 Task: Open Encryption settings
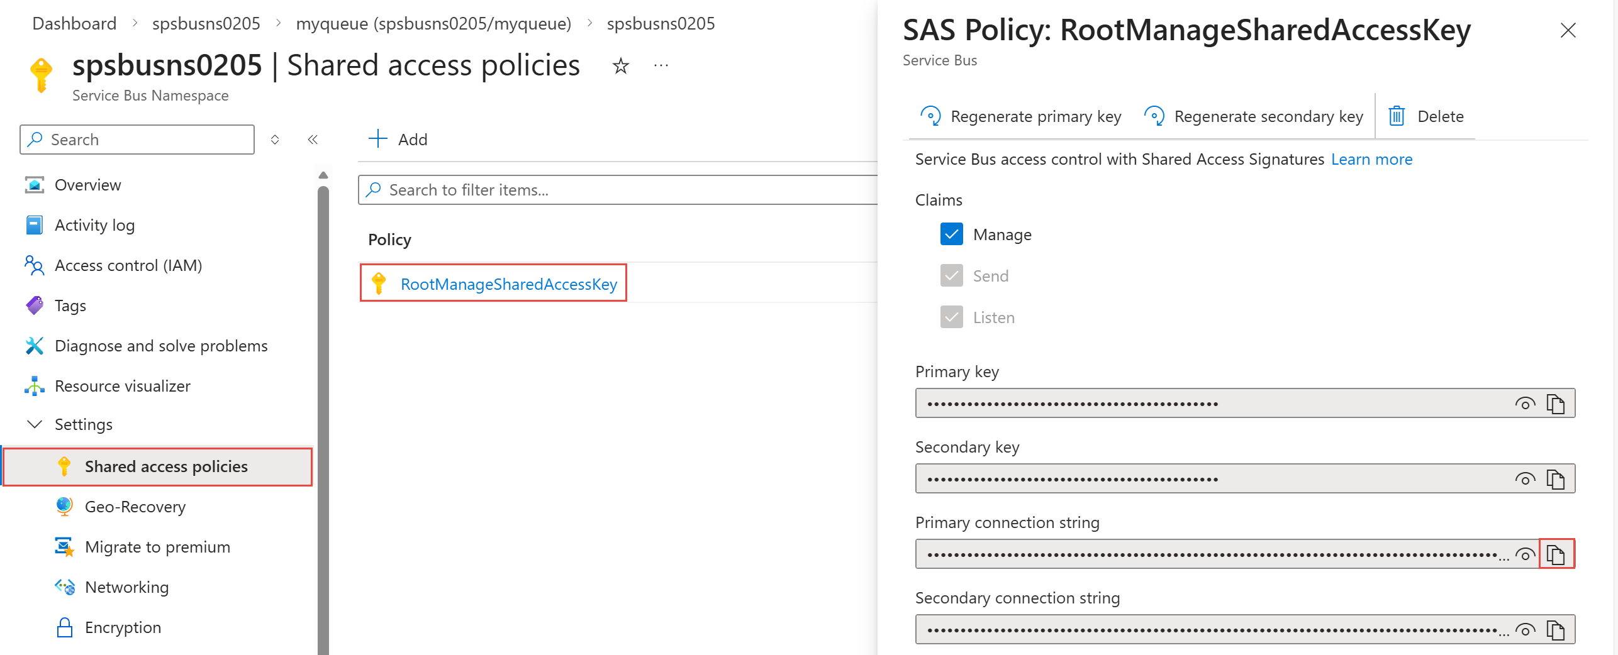point(123,627)
